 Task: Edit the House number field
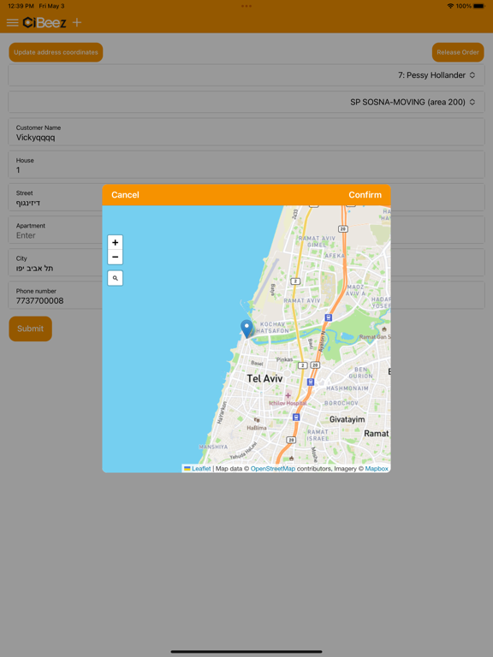(x=246, y=165)
